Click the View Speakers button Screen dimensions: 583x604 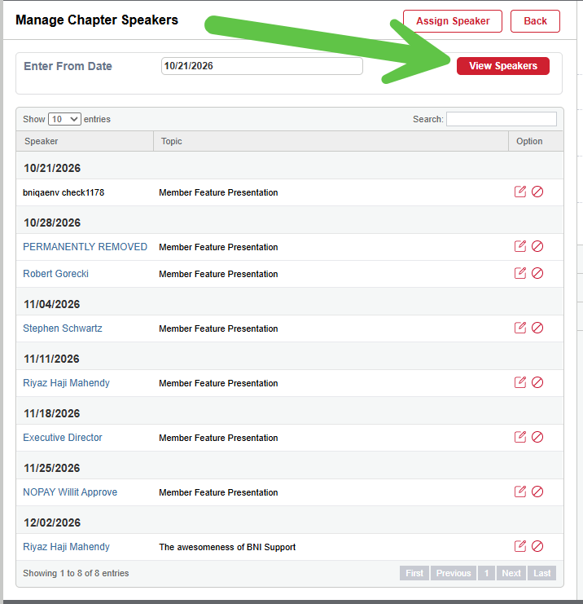tap(503, 66)
